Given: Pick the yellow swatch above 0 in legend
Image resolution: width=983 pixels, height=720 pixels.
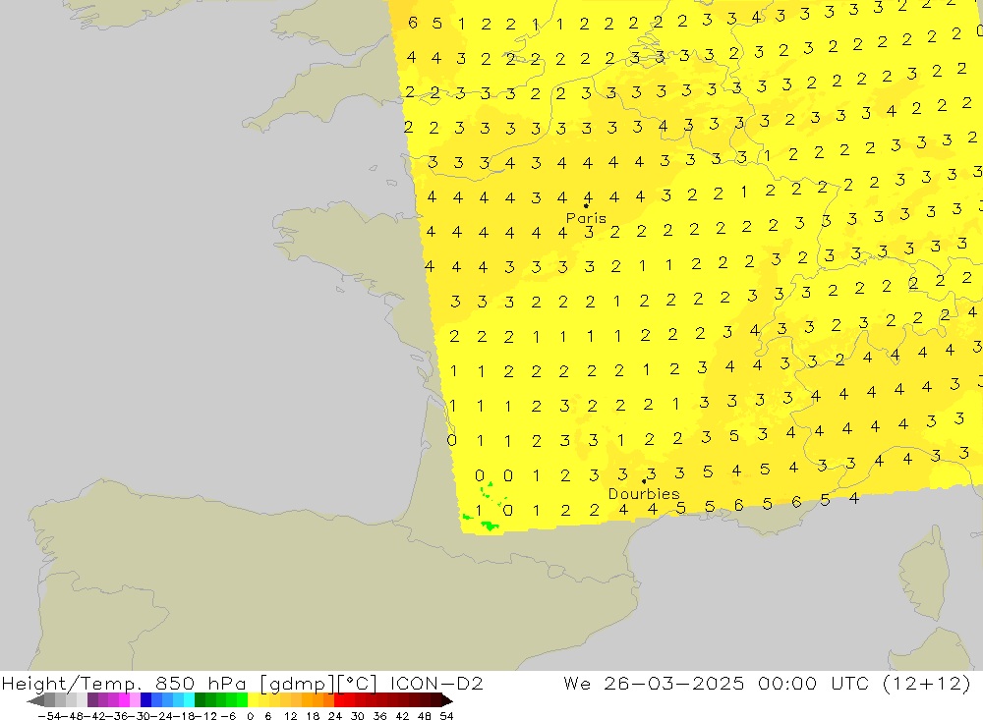Looking at the screenshot, I should [x=254, y=700].
